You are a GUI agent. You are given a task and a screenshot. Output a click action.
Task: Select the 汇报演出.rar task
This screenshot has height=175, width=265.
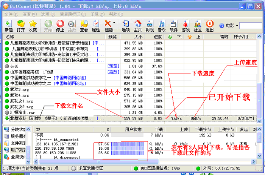tap(22, 112)
